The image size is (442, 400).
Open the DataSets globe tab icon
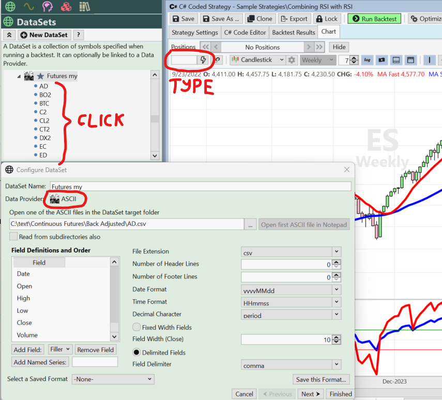[x=10, y=6]
